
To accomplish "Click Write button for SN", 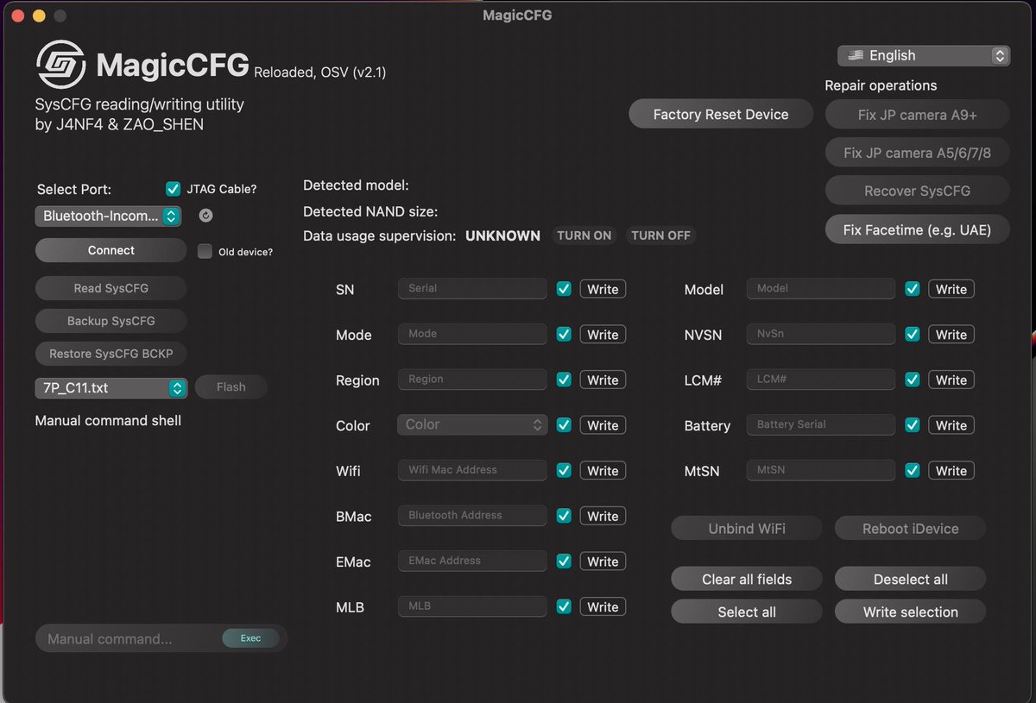I will pyautogui.click(x=603, y=289).
